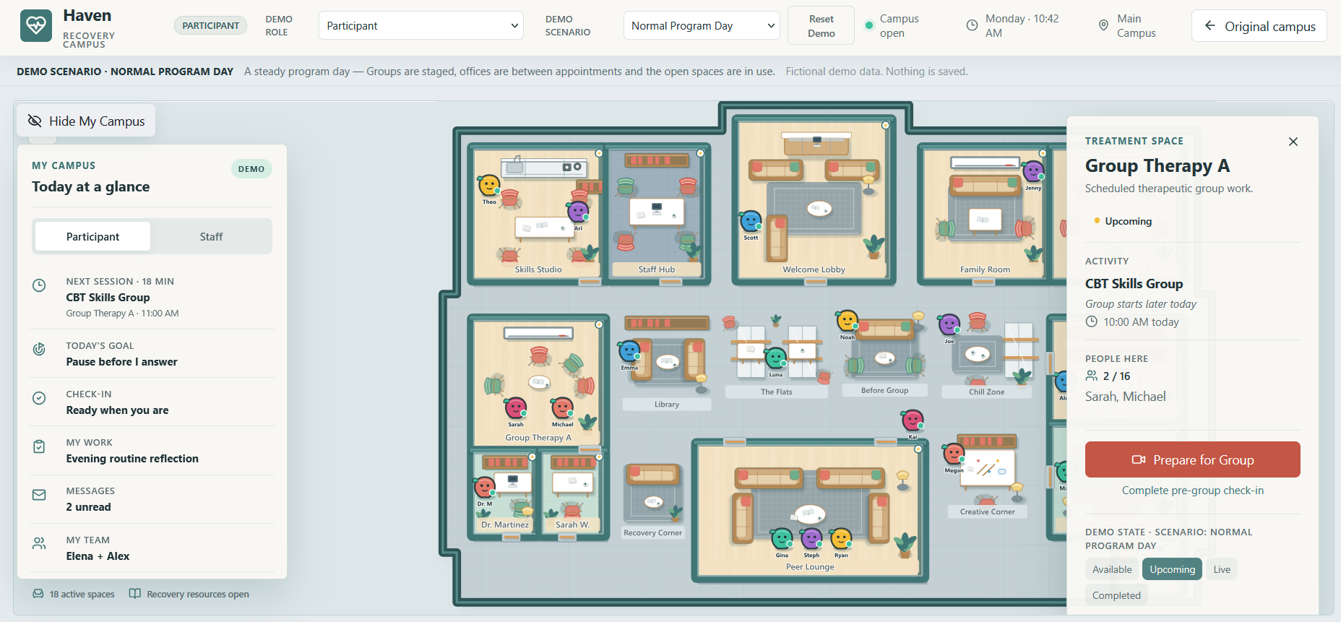The image size is (1341, 622).
Task: Open Today's Goal: Pause before I answer
Action: coord(152,354)
